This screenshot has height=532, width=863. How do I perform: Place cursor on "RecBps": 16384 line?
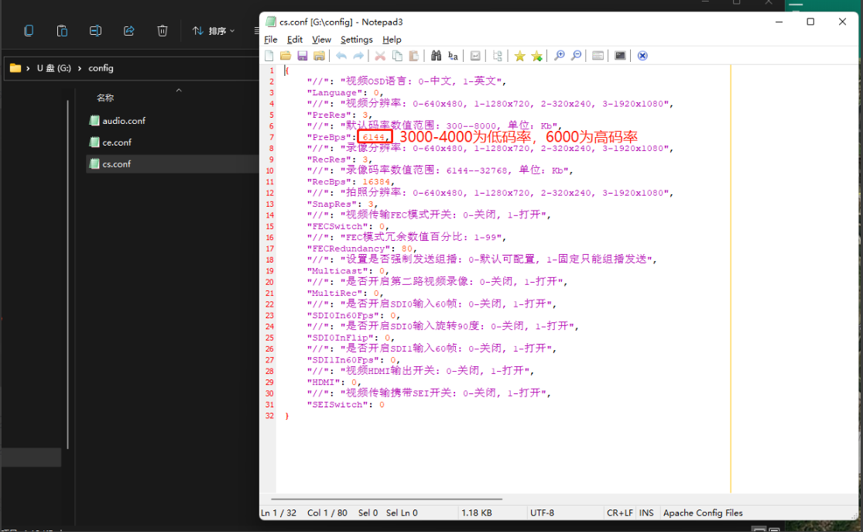pyautogui.click(x=350, y=182)
